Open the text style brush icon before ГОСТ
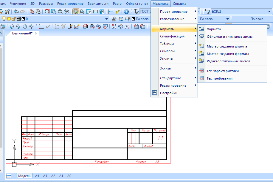This screenshot has height=182, width=273. [136, 12]
